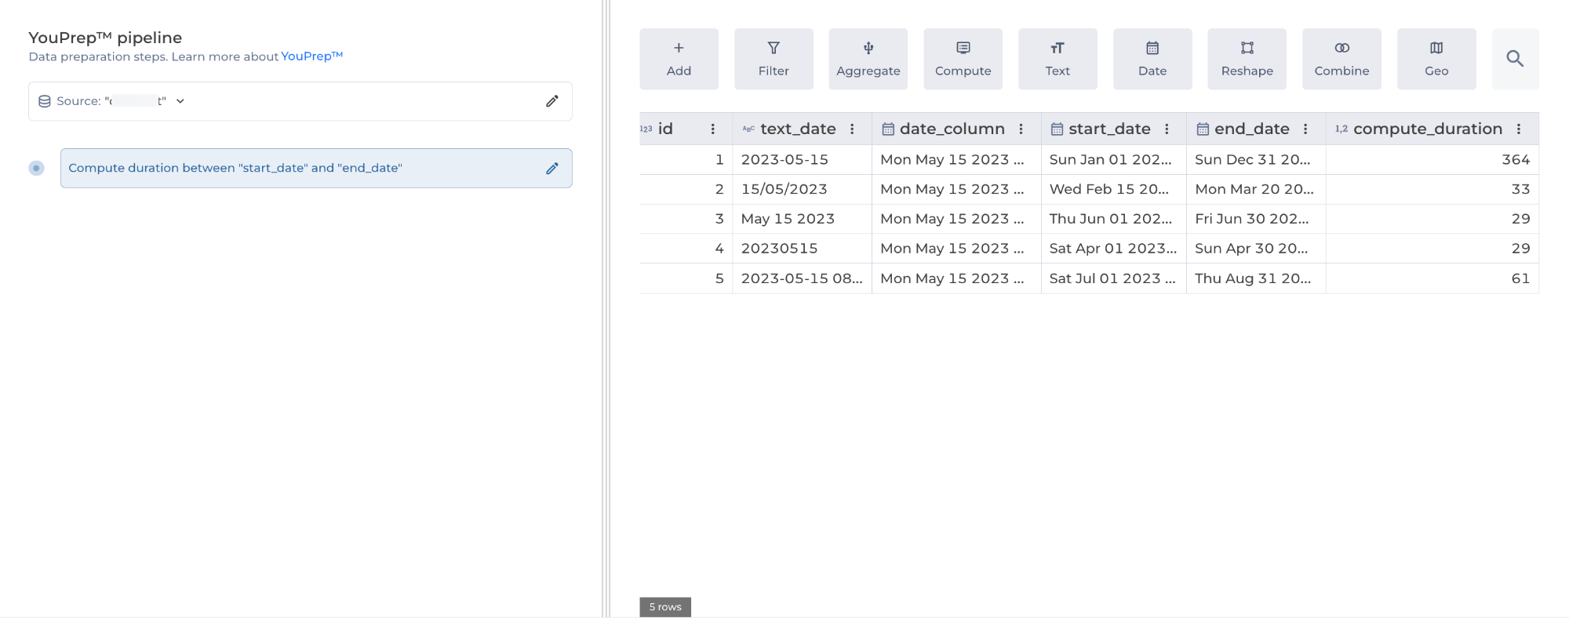Click the Add step toolbar button
Viewport: 1569px width, 618px height.
(679, 59)
